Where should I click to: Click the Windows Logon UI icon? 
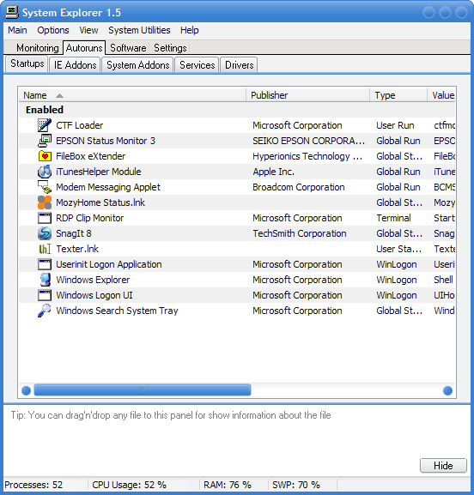click(x=45, y=295)
